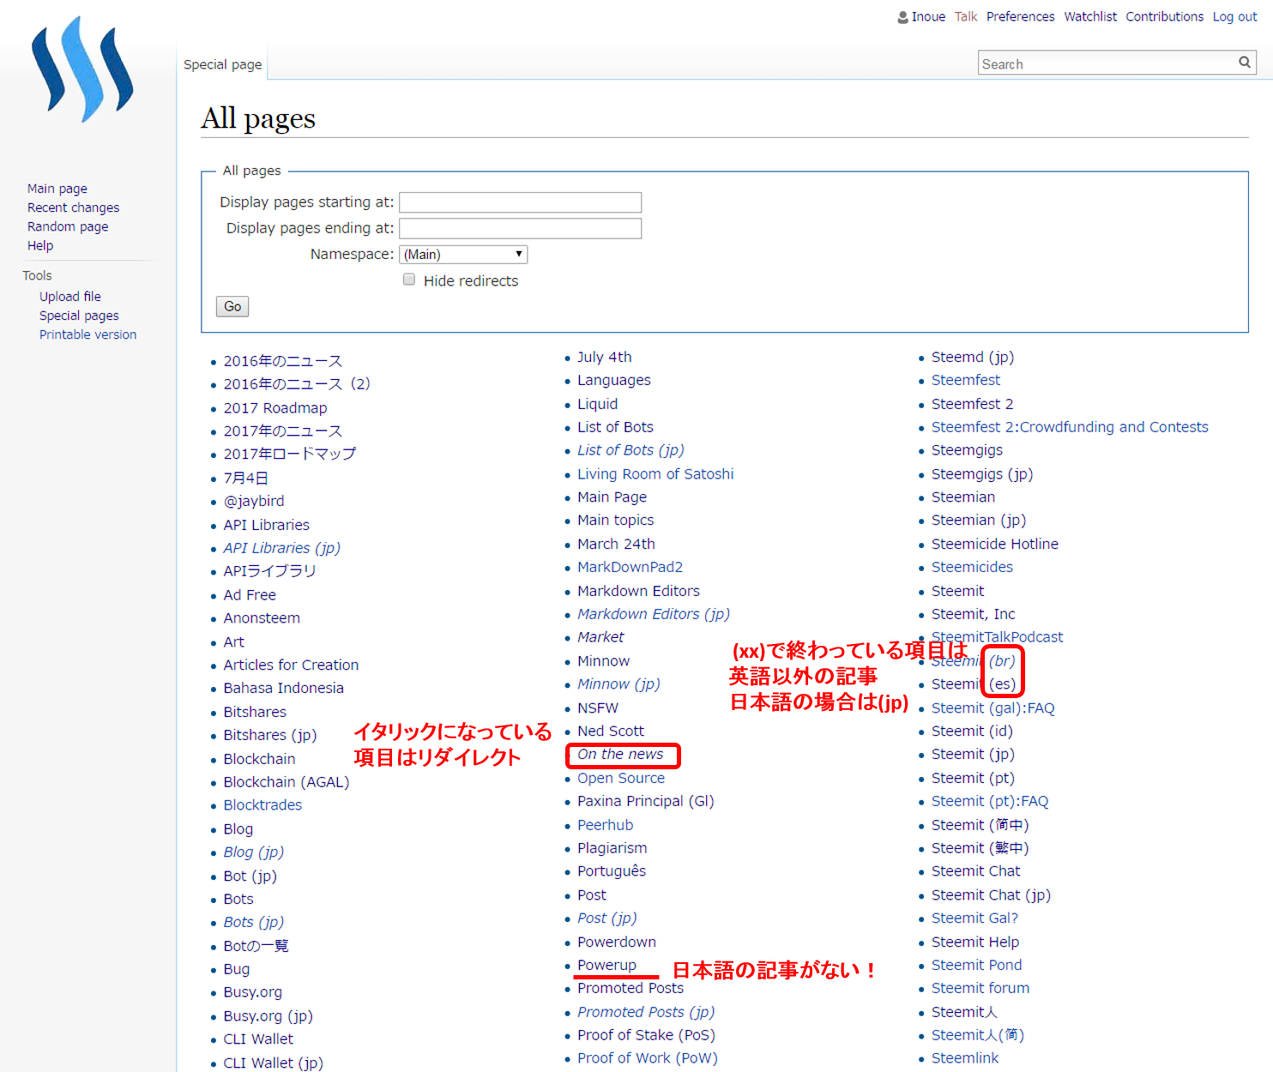Open the Steemit Pond page

coord(977,965)
